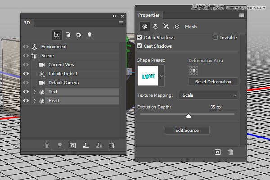Enable the Invisible checkbox
This screenshot has height=180, width=270.
[215, 37]
